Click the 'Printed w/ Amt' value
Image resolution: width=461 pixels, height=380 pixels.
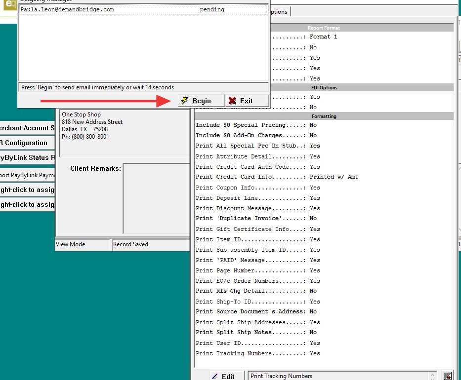point(334,177)
